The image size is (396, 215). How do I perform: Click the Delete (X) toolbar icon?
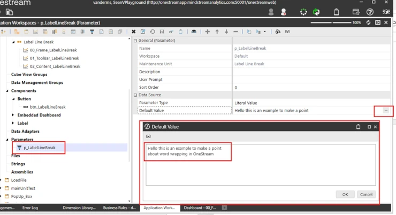tap(134, 32)
